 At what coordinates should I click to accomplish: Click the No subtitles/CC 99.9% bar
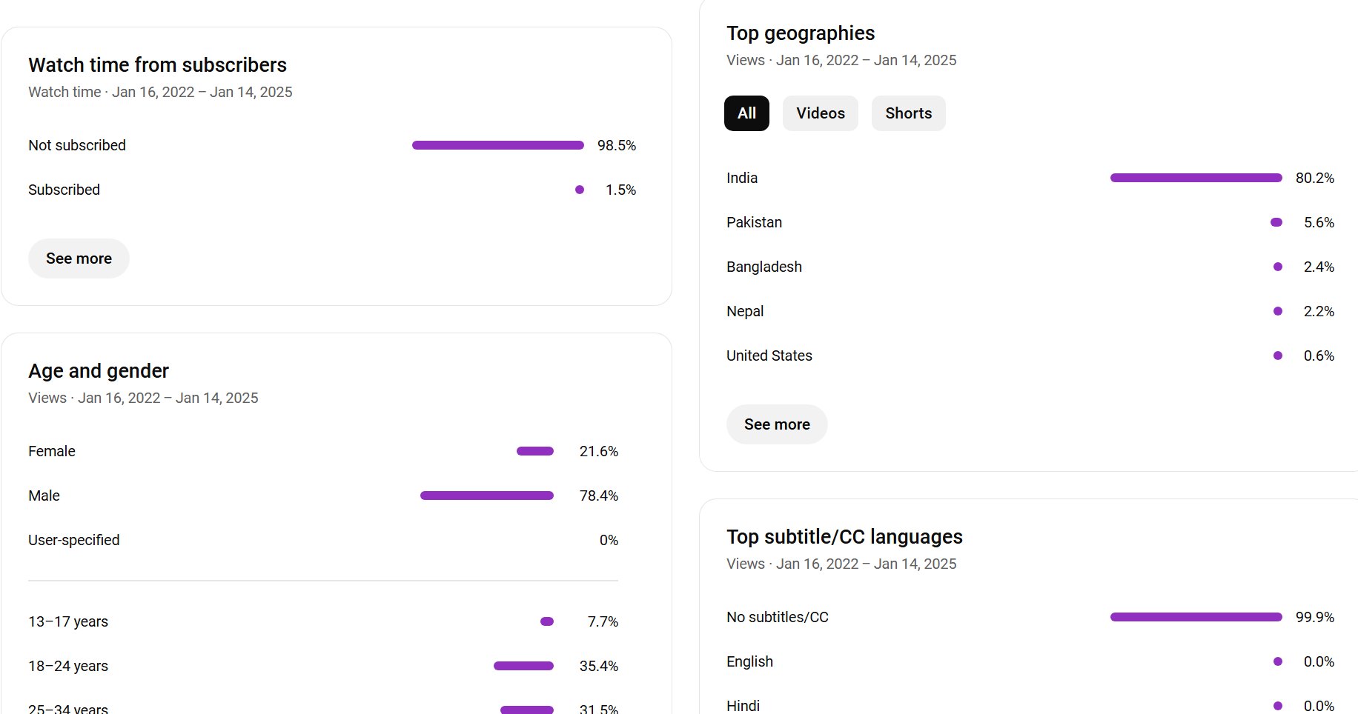[x=1196, y=617]
